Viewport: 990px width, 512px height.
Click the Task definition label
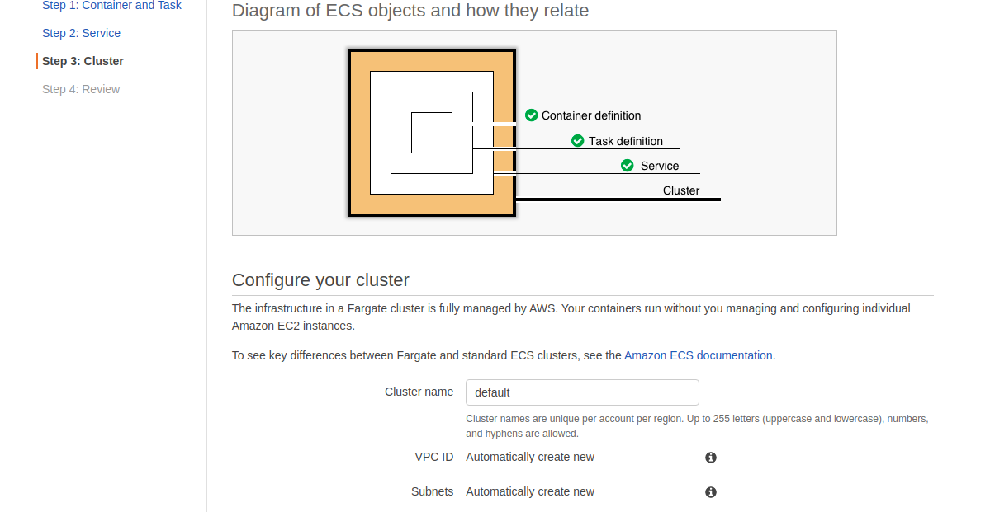click(626, 141)
